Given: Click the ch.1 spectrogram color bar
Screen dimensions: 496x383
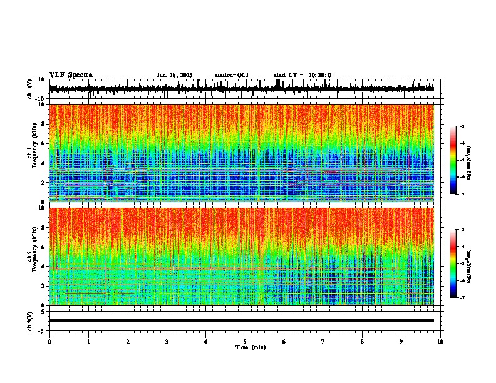Looking at the screenshot, I should pos(453,160).
